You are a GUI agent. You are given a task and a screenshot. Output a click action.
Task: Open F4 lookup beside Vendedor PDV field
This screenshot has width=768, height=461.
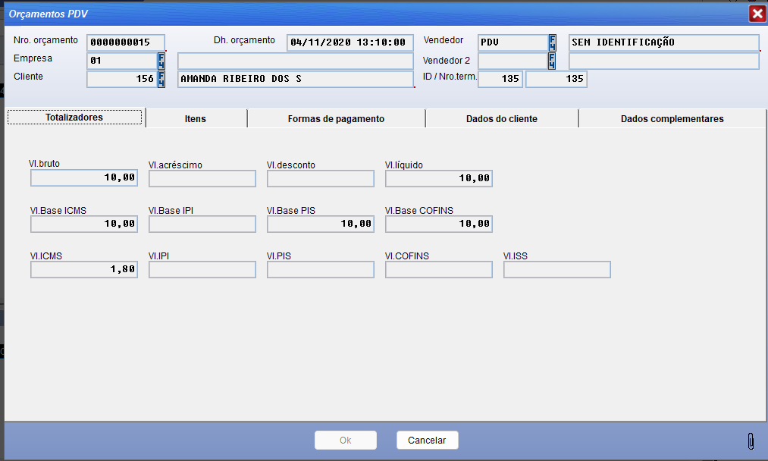[553, 42]
